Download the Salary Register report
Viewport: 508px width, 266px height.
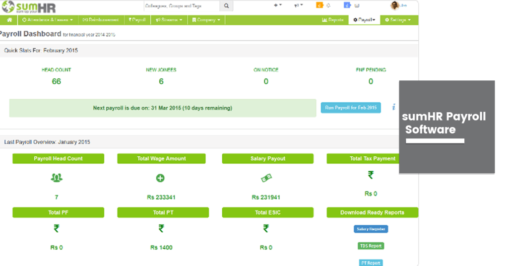tap(371, 229)
